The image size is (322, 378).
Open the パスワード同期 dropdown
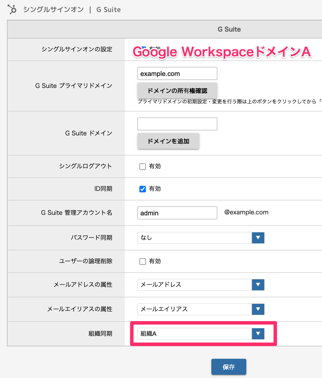(201, 238)
